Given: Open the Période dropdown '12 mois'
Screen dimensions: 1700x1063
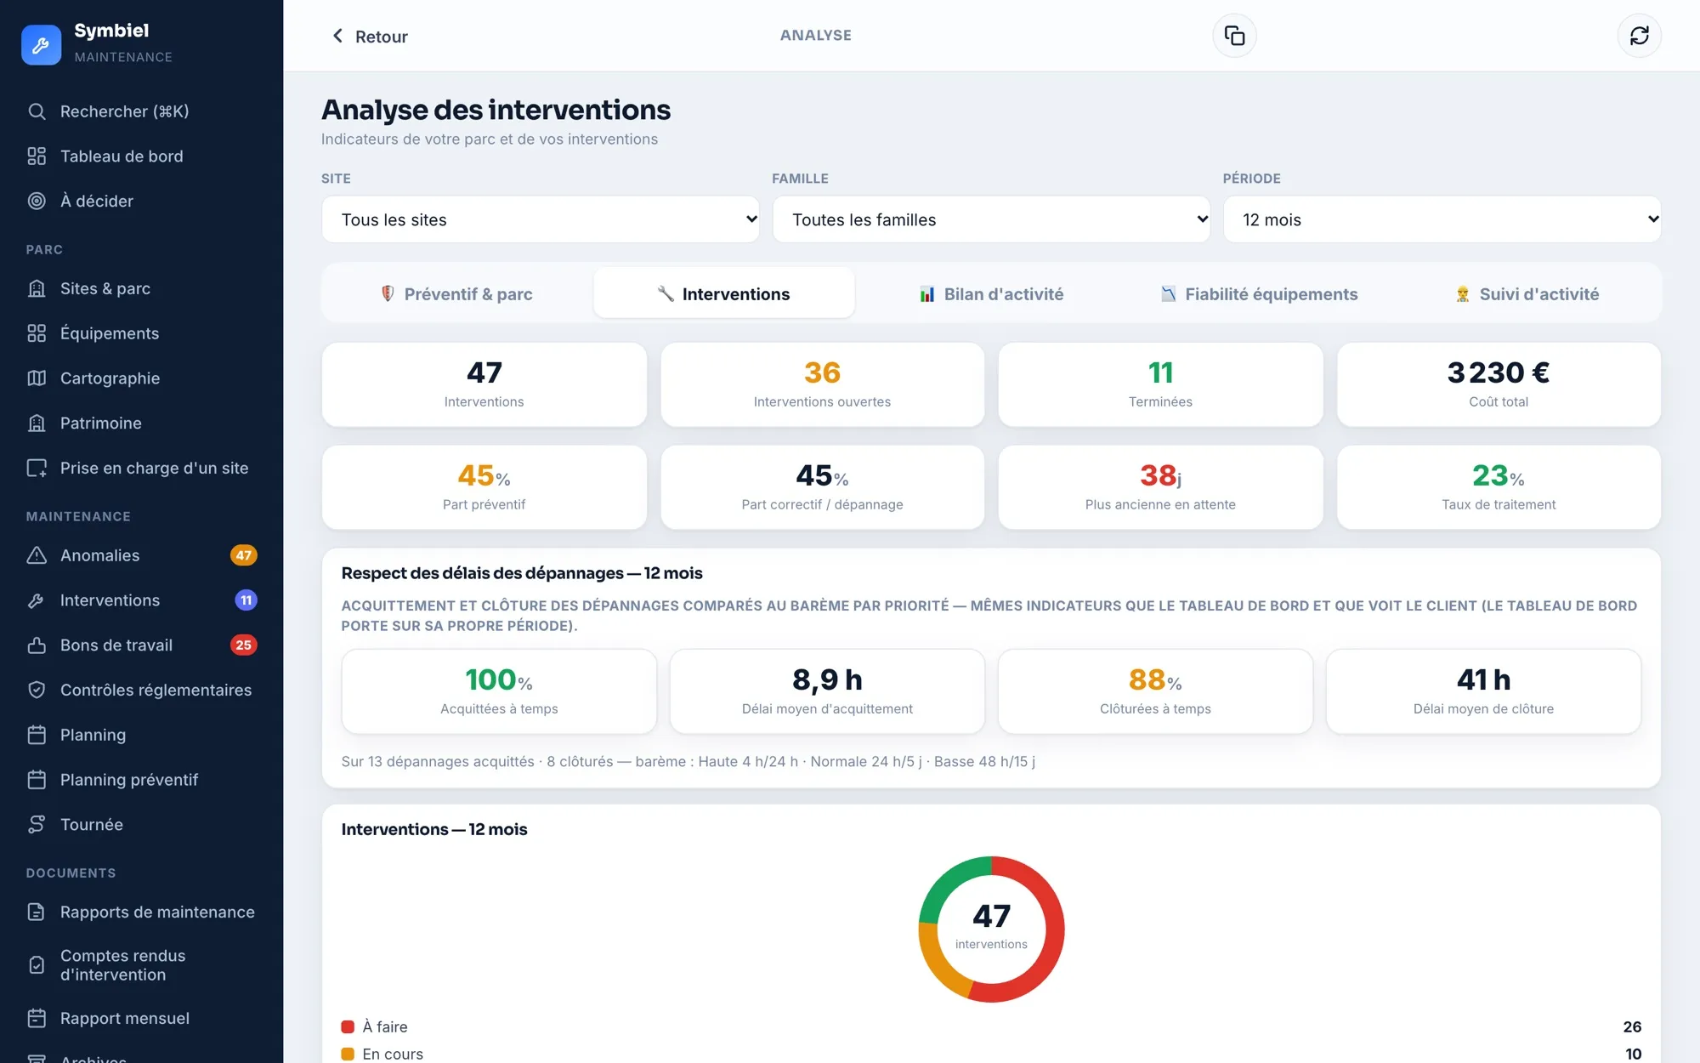Looking at the screenshot, I should click(1442, 219).
